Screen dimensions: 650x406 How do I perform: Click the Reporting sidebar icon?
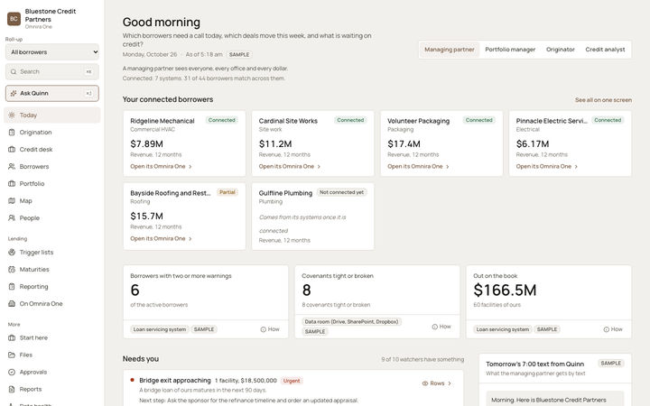tap(12, 286)
